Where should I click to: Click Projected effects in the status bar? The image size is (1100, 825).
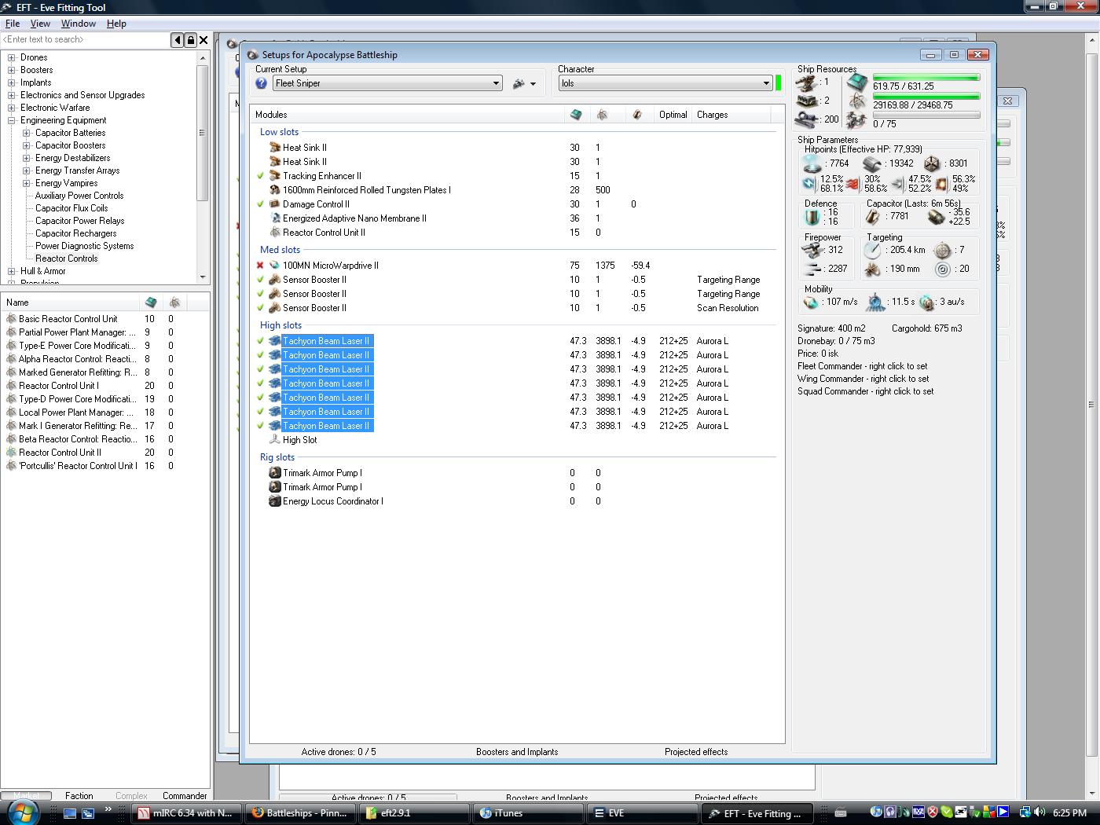[x=696, y=752]
